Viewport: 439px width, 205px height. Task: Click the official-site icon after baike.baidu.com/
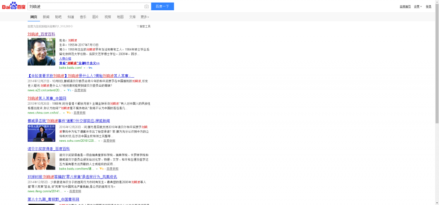point(90,67)
